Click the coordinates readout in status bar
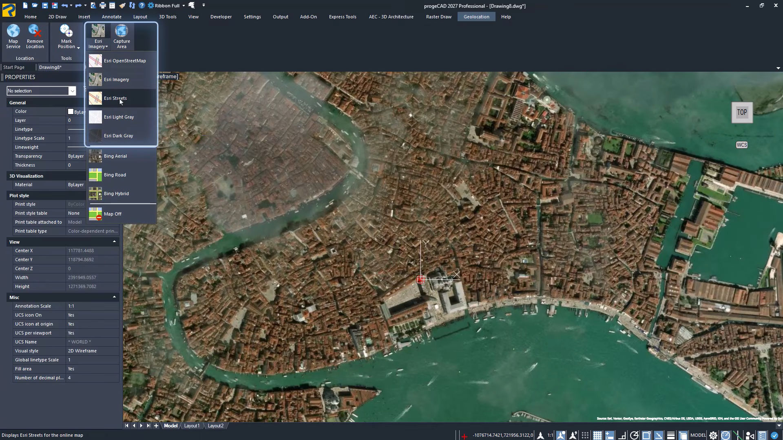Screen dimensions: 783x440 [x=503, y=436]
